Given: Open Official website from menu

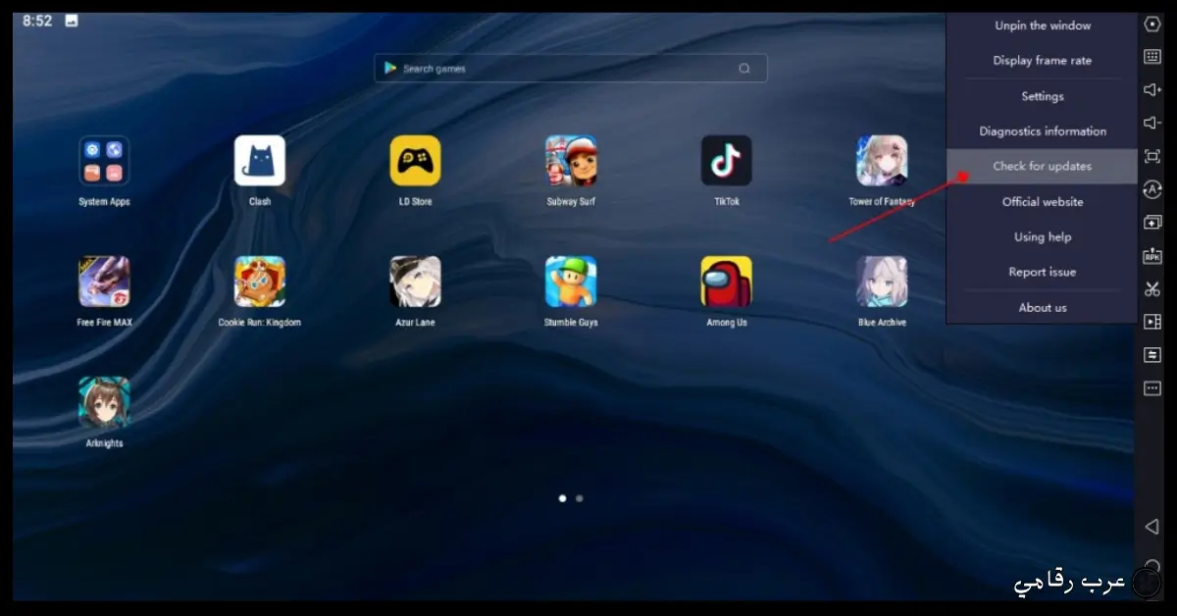Looking at the screenshot, I should tap(1042, 202).
